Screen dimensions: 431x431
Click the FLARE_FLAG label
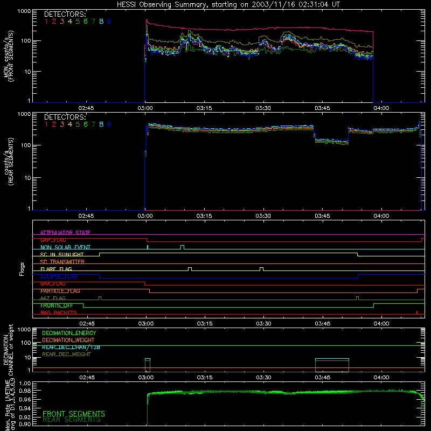tap(56, 269)
